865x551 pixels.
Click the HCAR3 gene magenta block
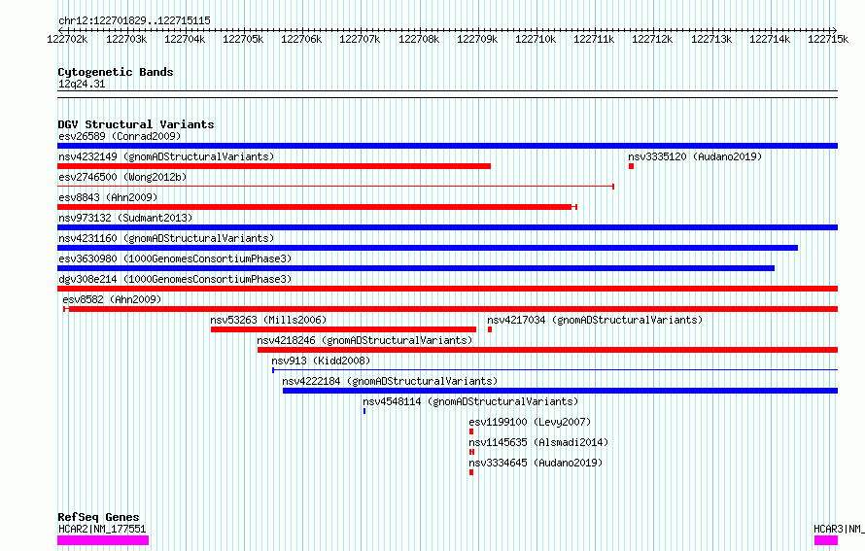(x=826, y=540)
